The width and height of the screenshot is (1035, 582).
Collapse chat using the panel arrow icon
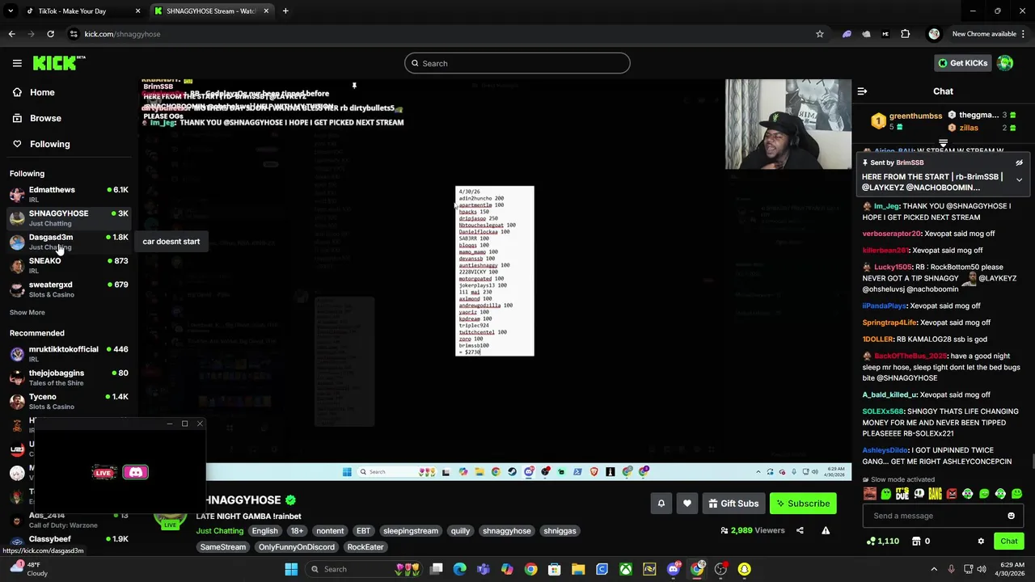point(862,91)
